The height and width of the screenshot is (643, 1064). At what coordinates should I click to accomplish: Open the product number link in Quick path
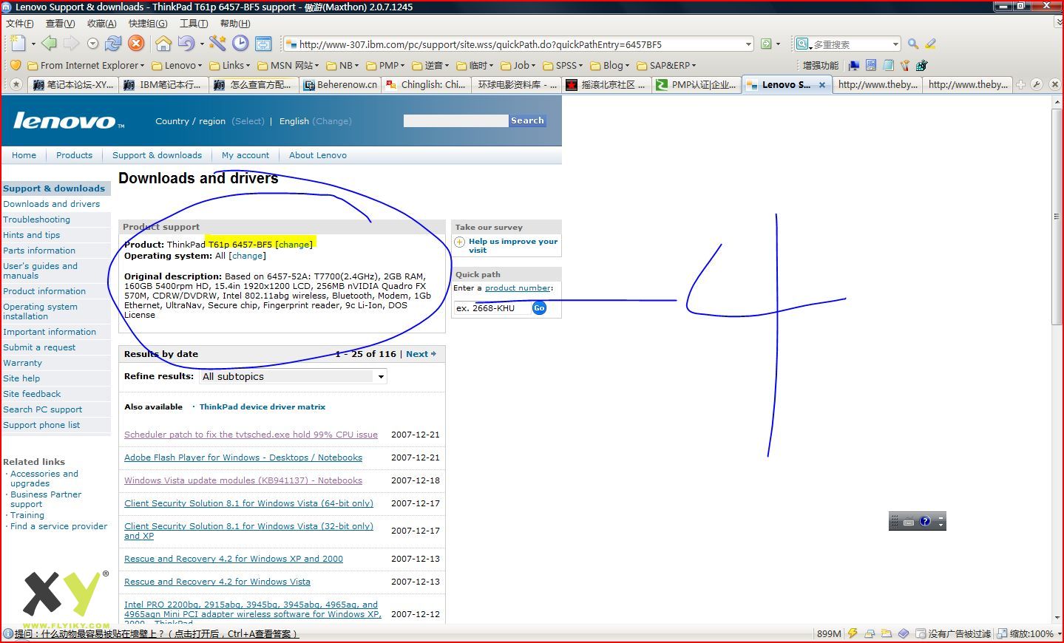click(x=518, y=288)
